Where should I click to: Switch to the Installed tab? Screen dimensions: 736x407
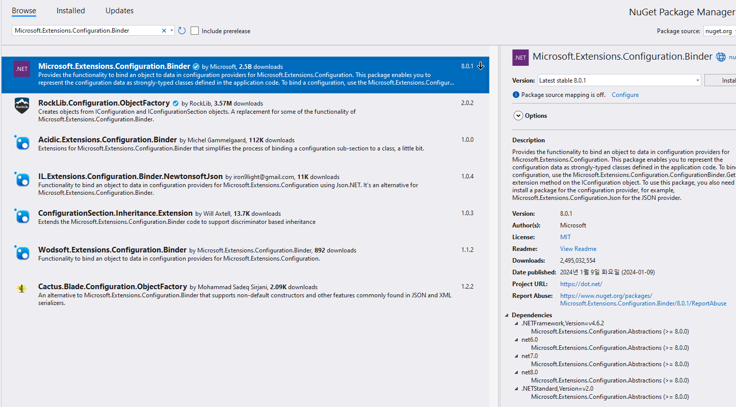(x=71, y=11)
